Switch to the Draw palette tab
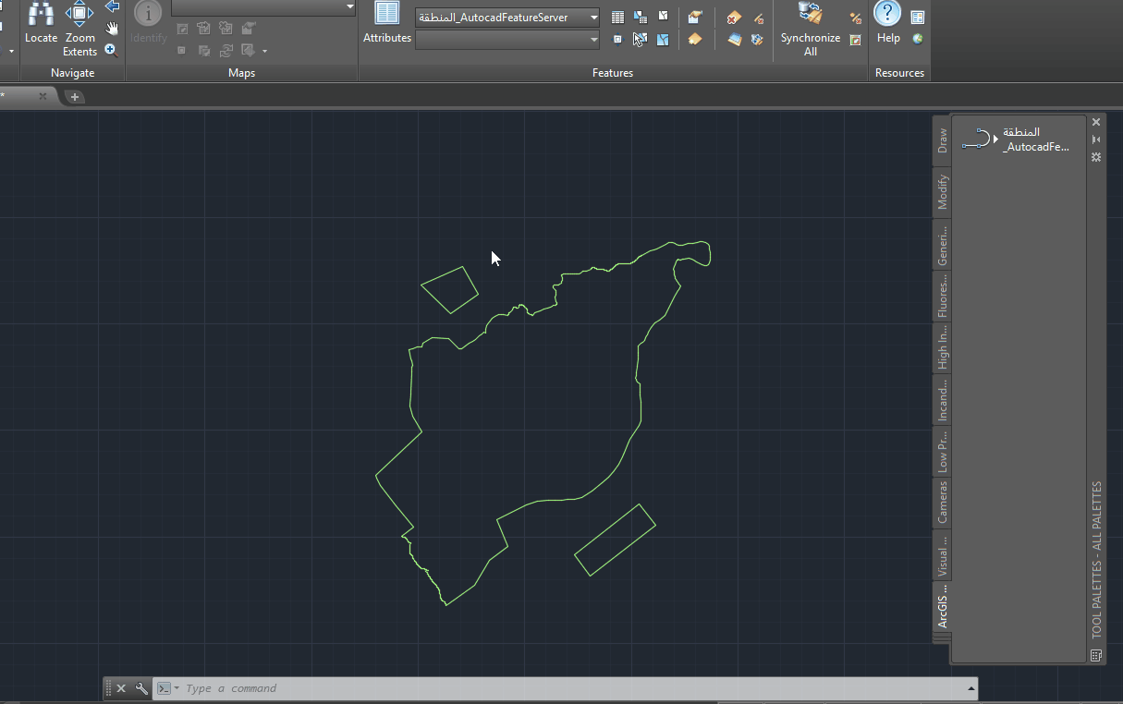 coord(942,140)
